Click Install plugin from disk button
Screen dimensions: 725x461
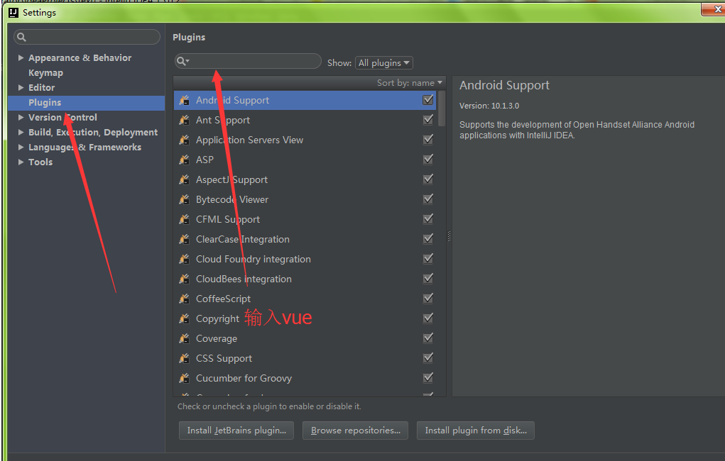point(475,431)
